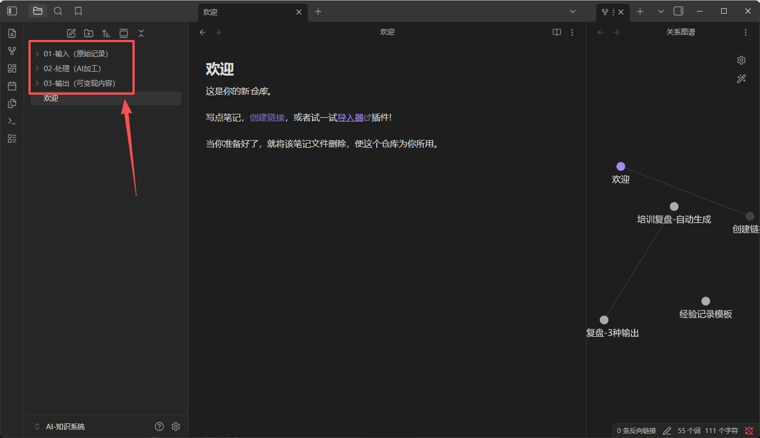Image resolution: width=760 pixels, height=438 pixels.
Task: Expand the 01-输入 folder chevron
Action: pyautogui.click(x=37, y=54)
